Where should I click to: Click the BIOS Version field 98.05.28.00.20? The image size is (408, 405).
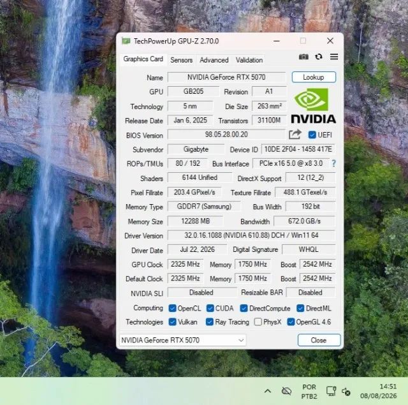226,135
